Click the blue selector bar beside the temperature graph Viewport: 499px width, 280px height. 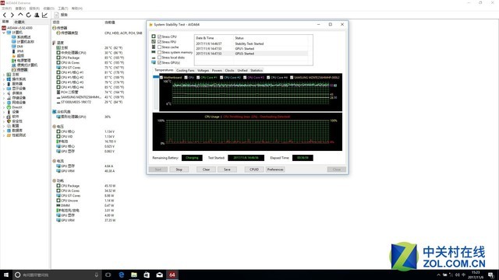(x=156, y=77)
